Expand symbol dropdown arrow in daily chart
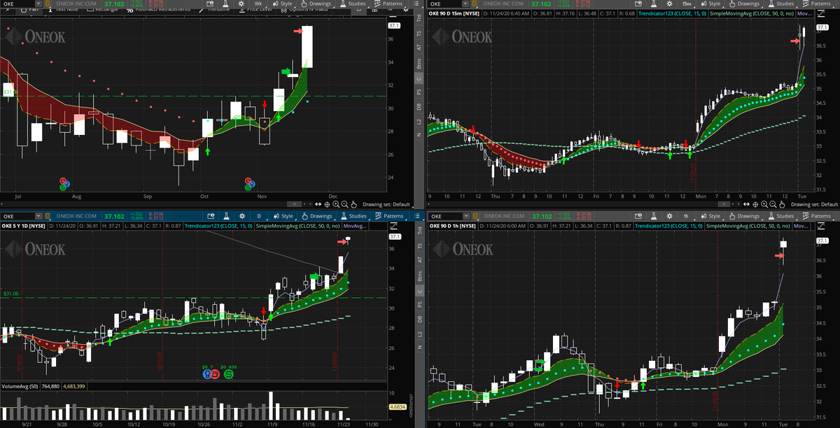 coord(38,216)
